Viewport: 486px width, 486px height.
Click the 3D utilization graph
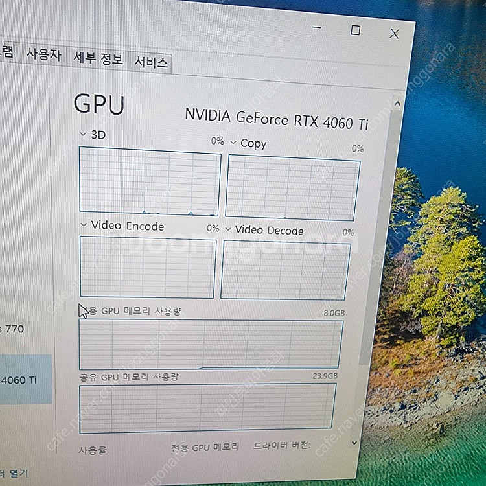[150, 181]
